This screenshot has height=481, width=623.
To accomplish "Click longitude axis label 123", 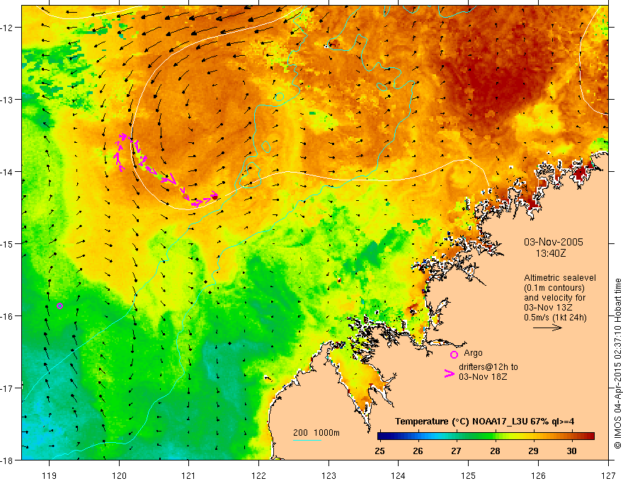I will (328, 475).
